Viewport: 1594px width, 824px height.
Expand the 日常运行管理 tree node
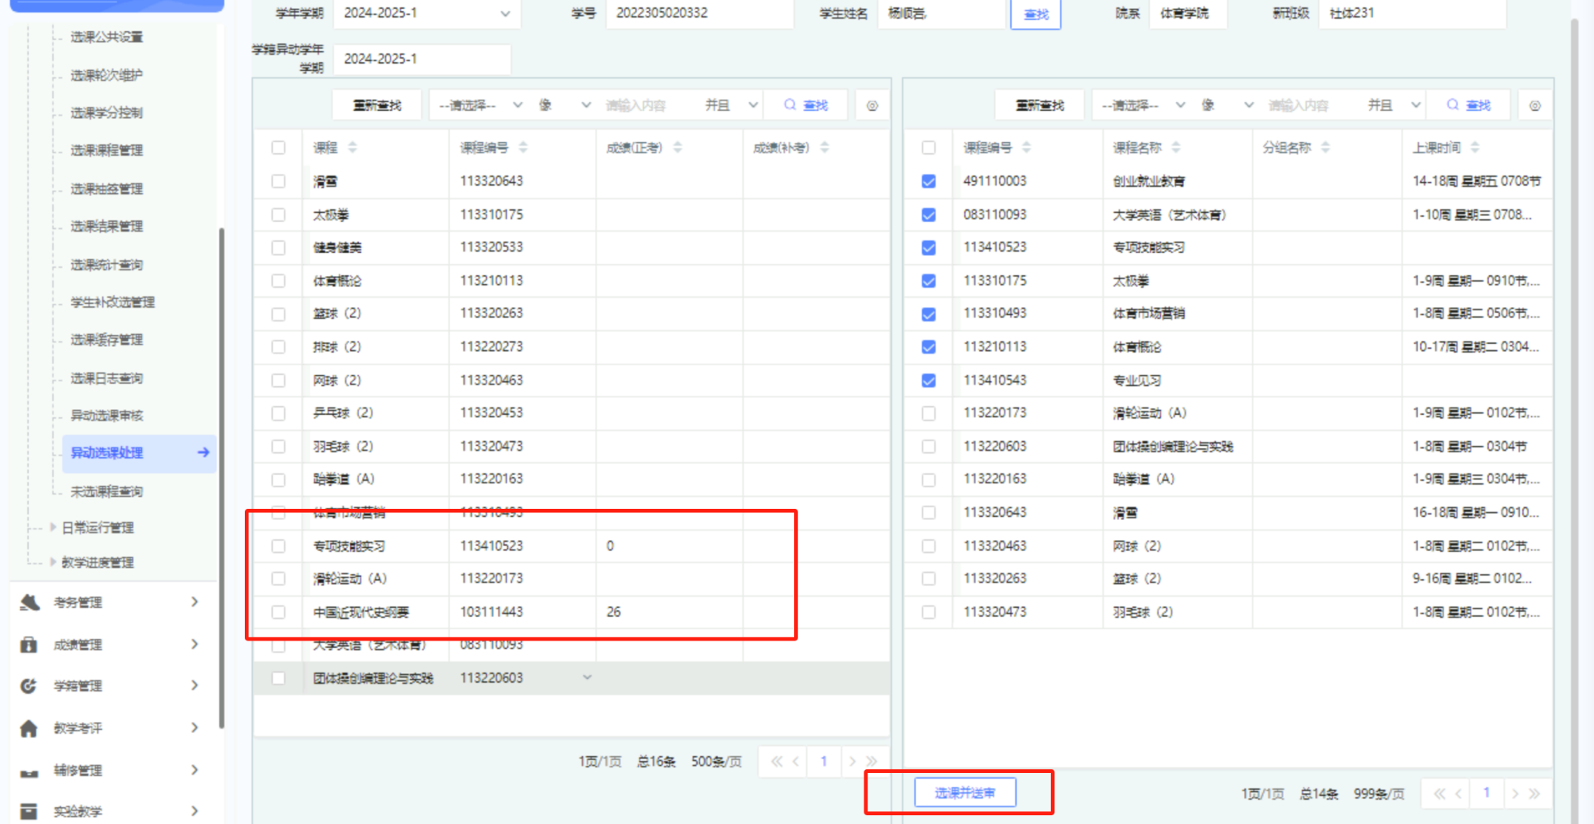53,527
